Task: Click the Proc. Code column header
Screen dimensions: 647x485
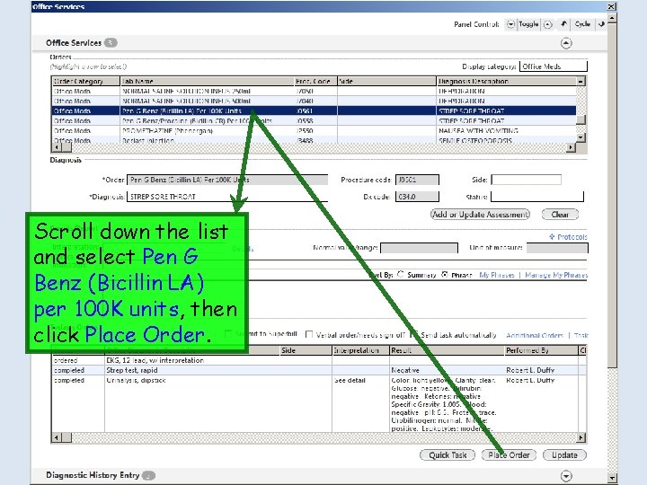Action: pyautogui.click(x=315, y=81)
